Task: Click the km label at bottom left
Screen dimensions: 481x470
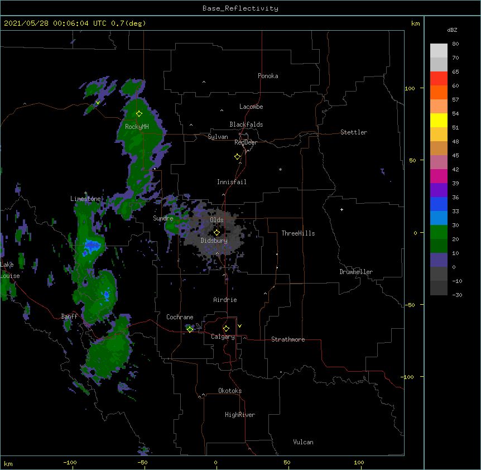Action: (8, 464)
